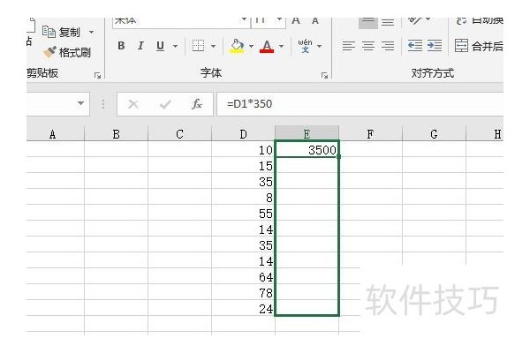Open the Copy (复制) dropdown arrow

[91, 33]
